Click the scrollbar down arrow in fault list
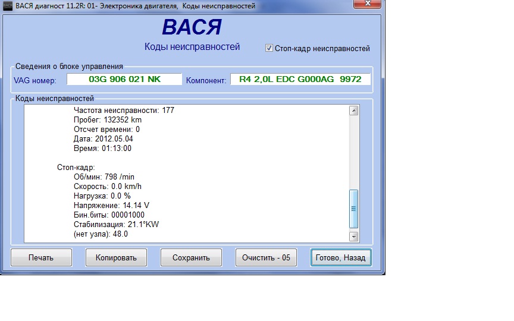The height and width of the screenshot is (321, 514). [354, 237]
